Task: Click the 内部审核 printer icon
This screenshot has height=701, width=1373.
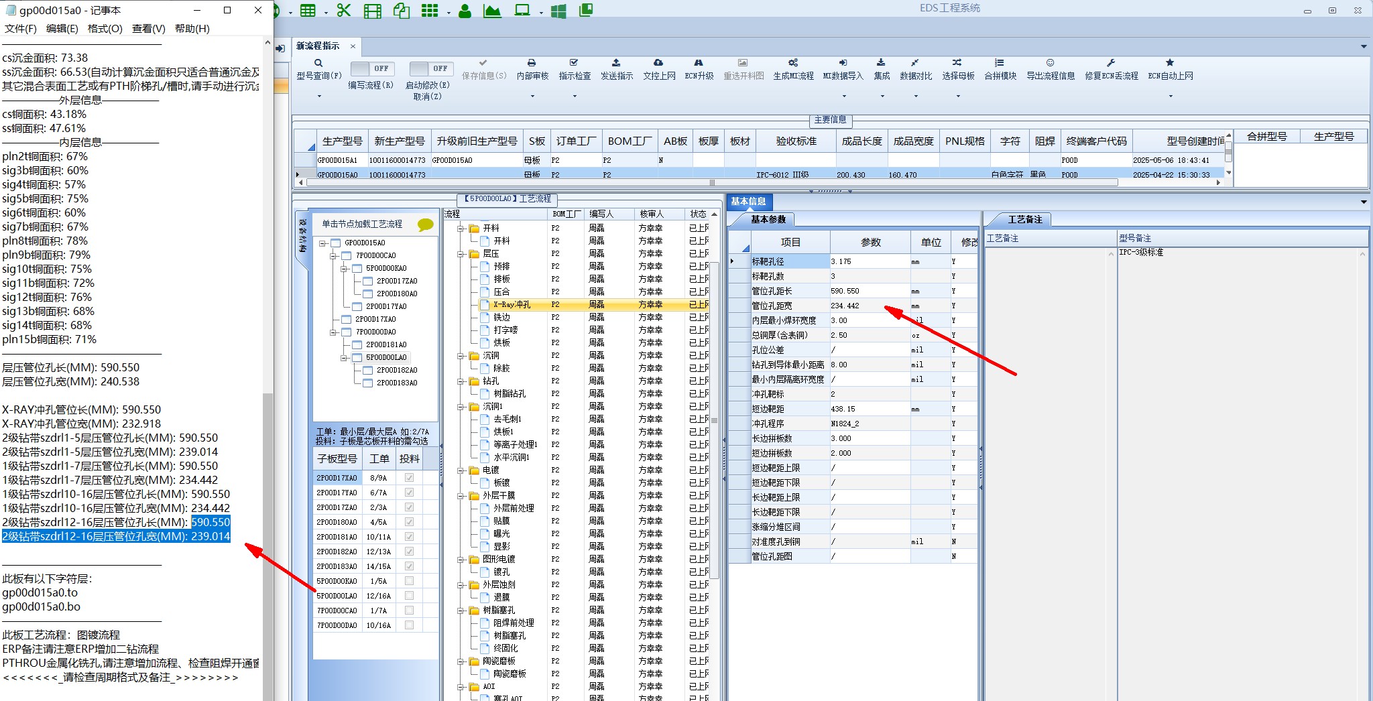Action: (532, 62)
